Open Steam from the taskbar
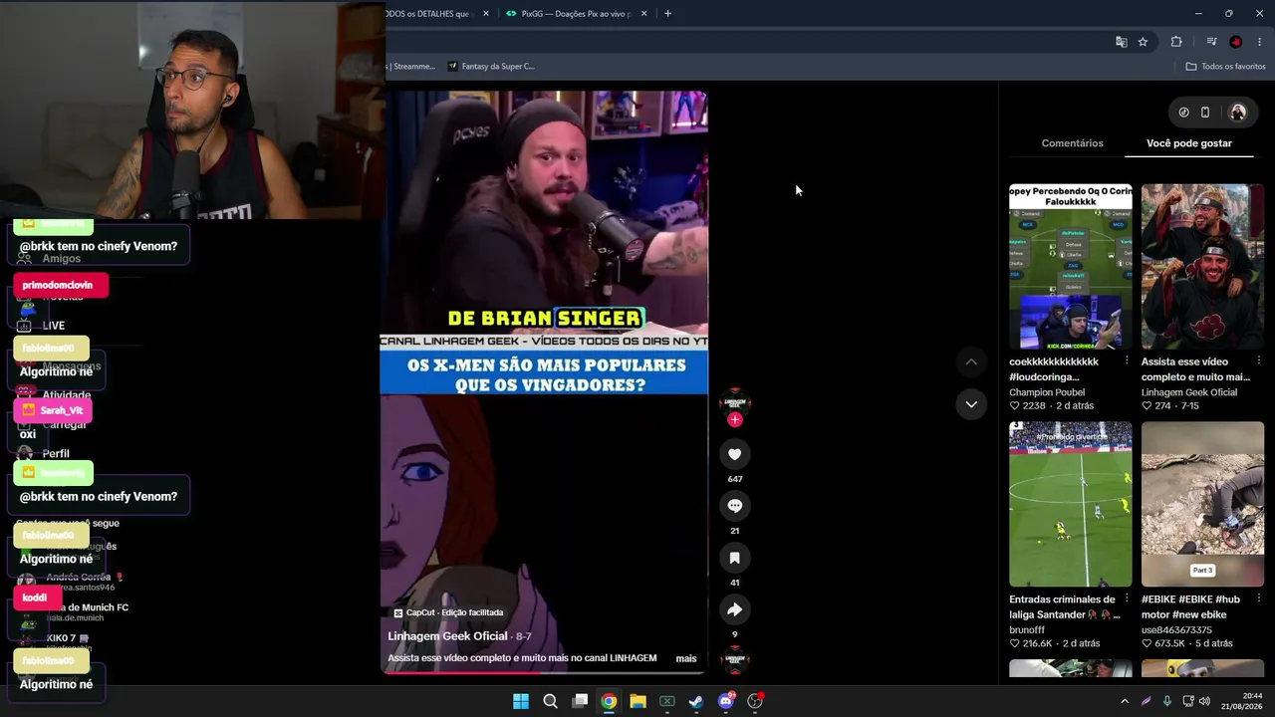Screen dimensions: 1275x717 [696, 701]
